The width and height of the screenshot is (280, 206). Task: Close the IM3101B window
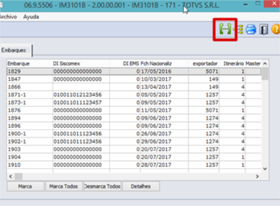pyautogui.click(x=272, y=4)
